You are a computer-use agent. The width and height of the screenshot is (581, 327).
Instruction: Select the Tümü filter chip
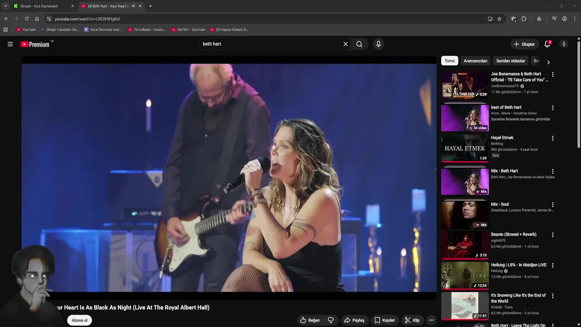[449, 61]
